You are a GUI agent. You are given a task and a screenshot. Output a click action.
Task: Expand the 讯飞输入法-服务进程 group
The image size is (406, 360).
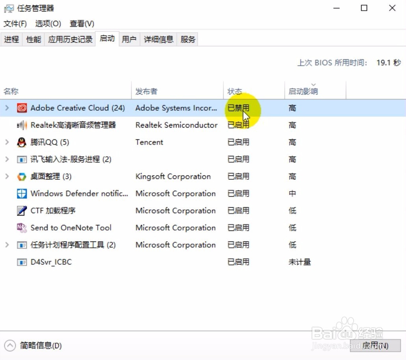7,159
